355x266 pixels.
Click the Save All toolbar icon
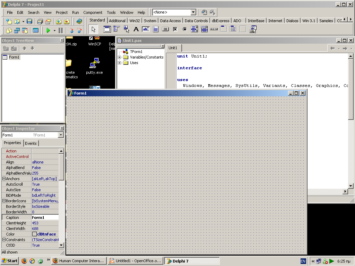(x=40, y=21)
